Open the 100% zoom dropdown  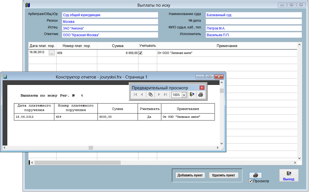(x=184, y=95)
